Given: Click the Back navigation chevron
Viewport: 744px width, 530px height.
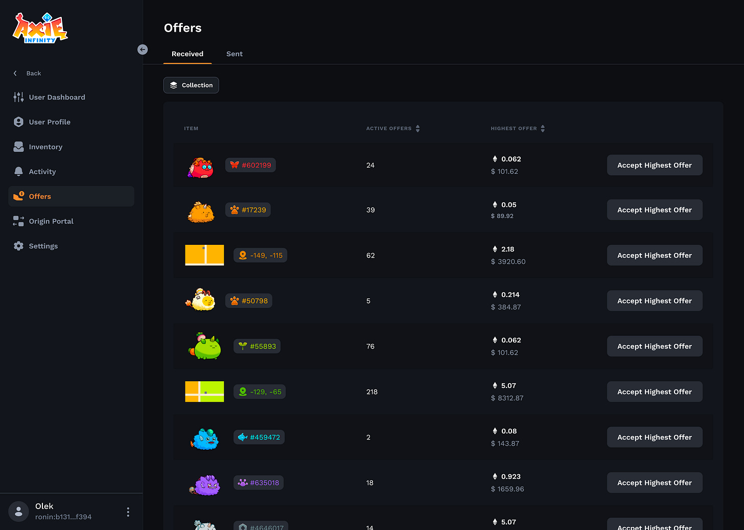Looking at the screenshot, I should pos(15,73).
